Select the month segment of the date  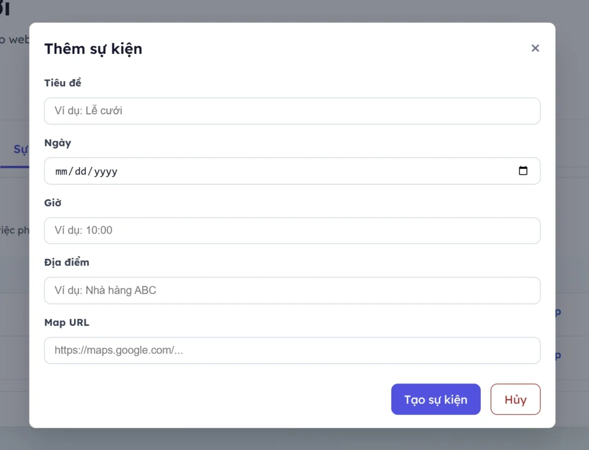coord(62,171)
